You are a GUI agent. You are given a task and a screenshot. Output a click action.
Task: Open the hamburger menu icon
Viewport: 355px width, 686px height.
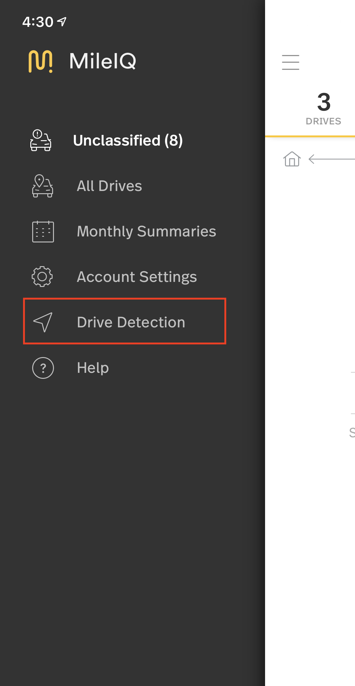click(291, 62)
